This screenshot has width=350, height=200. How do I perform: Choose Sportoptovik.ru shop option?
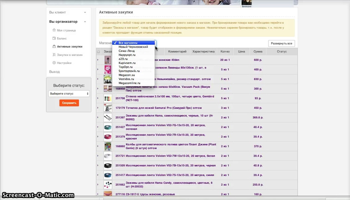[x=134, y=71]
